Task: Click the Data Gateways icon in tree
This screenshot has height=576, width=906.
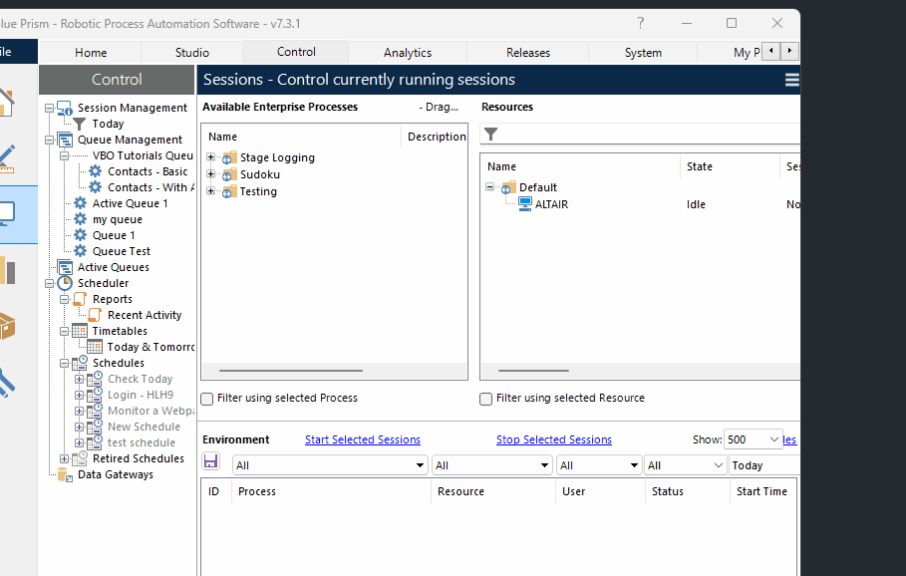Action: point(66,474)
